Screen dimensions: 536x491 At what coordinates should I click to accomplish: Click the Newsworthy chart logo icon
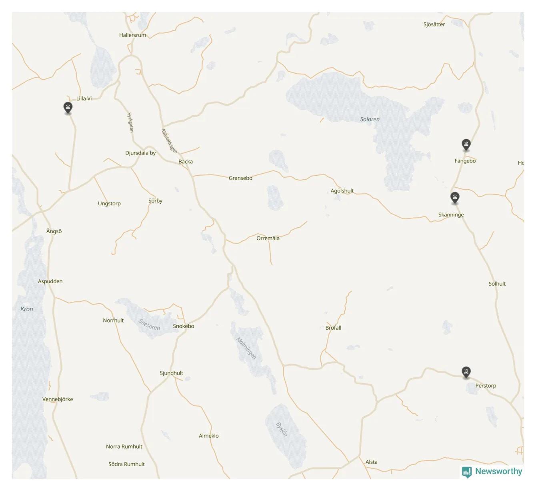point(467,472)
